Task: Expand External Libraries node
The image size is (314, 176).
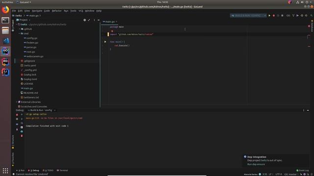Action: tap(17, 102)
